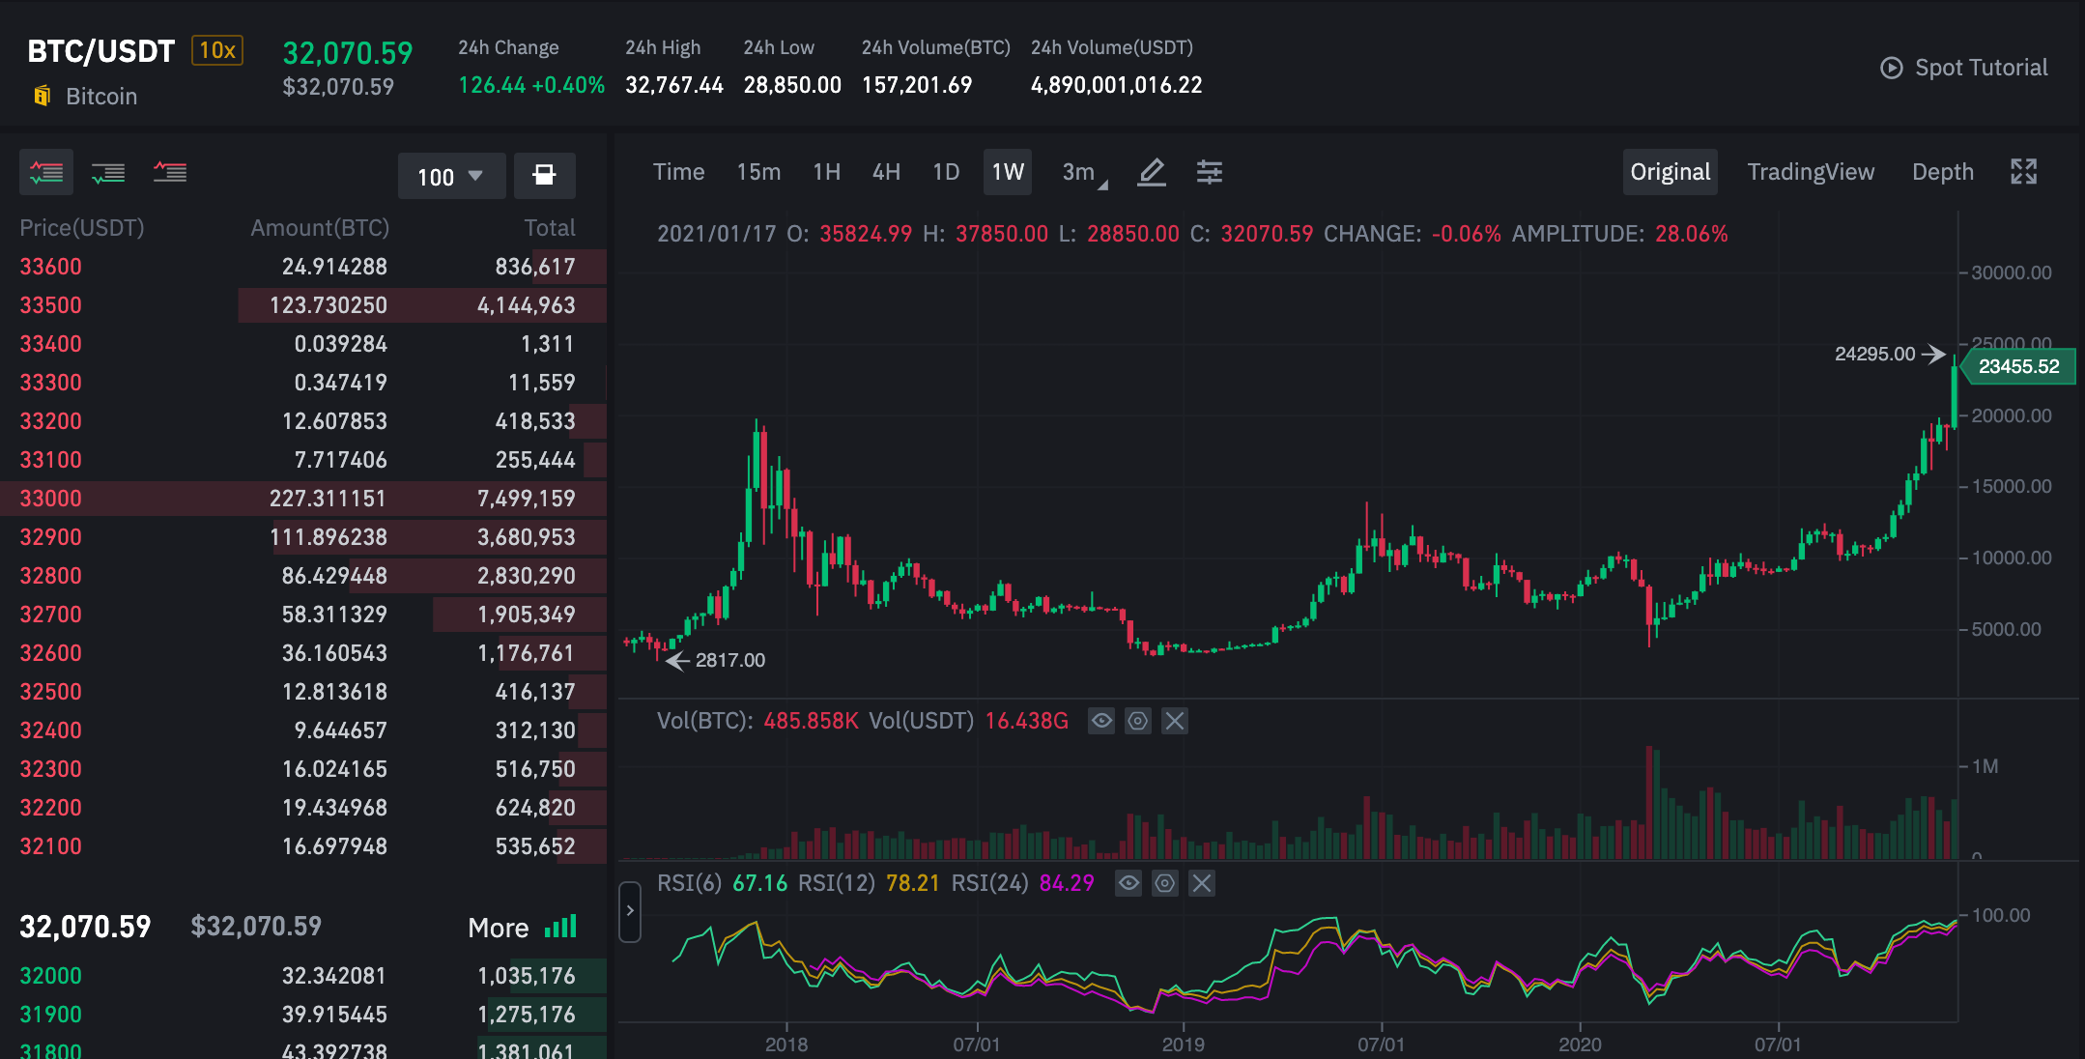Click the Spot Tutorial play icon

(x=1891, y=68)
